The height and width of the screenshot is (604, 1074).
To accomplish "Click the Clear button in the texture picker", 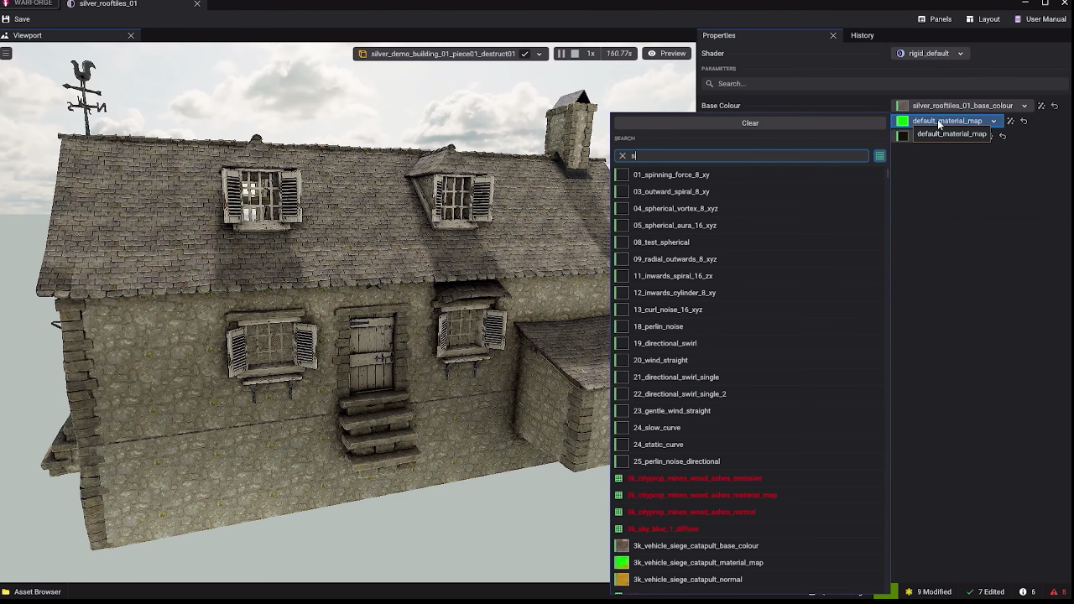I will click(x=750, y=123).
